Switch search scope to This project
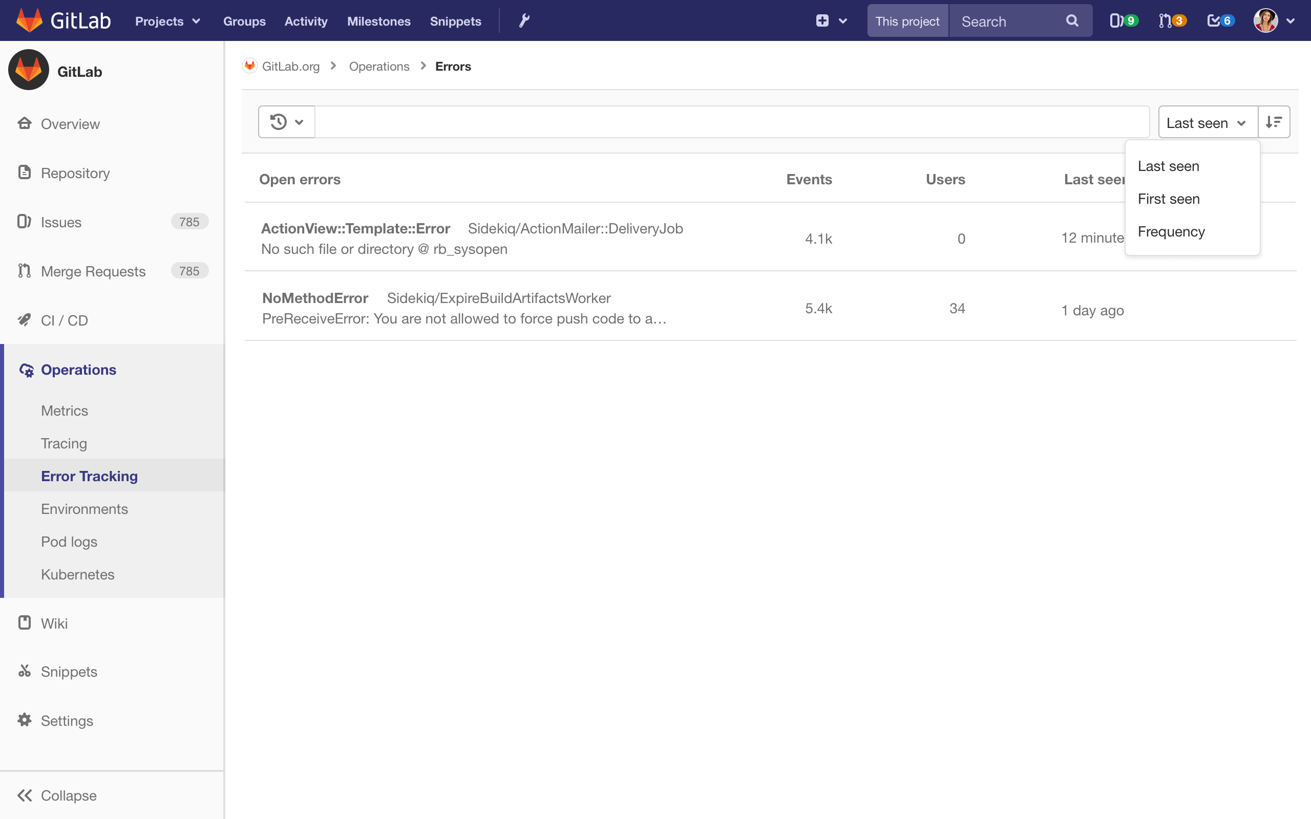The width and height of the screenshot is (1311, 819). point(907,20)
